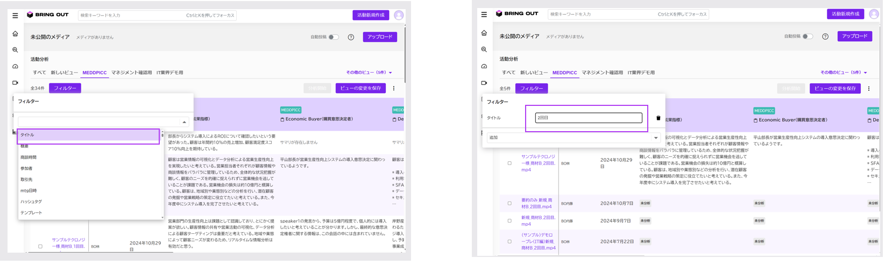Open the user avatar in the left screenshot
The width and height of the screenshot is (885, 265).
click(x=399, y=15)
